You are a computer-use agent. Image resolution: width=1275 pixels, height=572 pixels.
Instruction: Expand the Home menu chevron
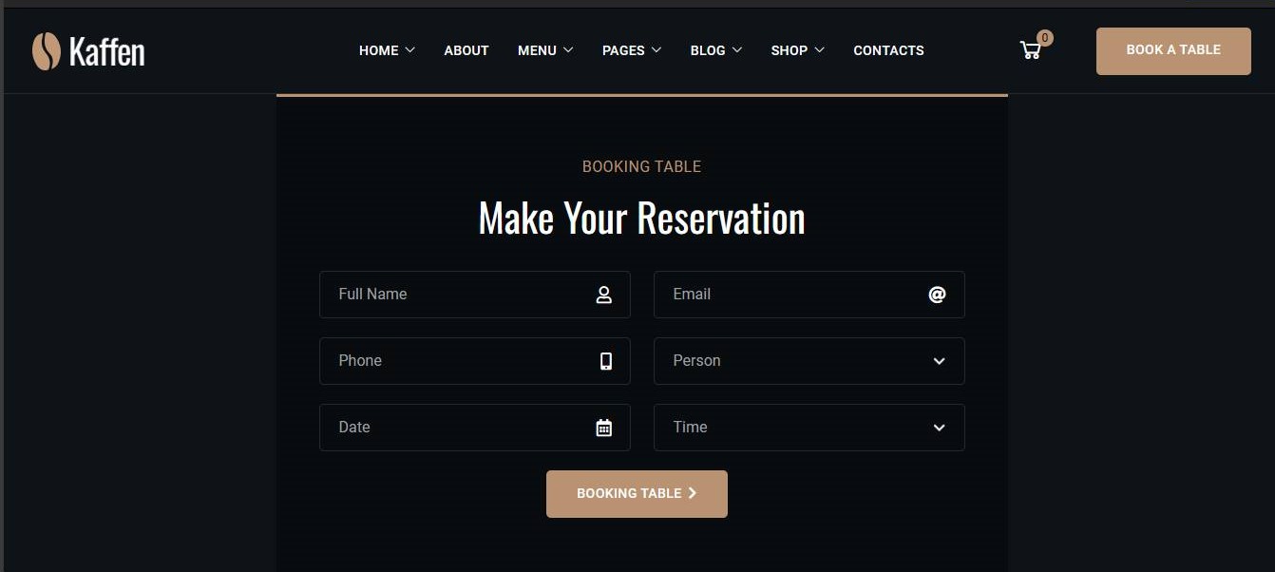(x=410, y=49)
